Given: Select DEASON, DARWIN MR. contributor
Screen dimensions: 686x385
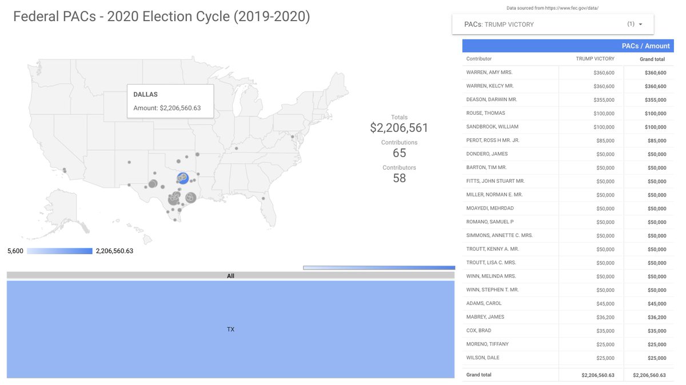Looking at the screenshot, I should point(492,99).
